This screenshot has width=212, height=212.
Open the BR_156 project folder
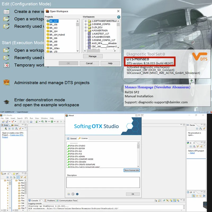tap(52, 24)
